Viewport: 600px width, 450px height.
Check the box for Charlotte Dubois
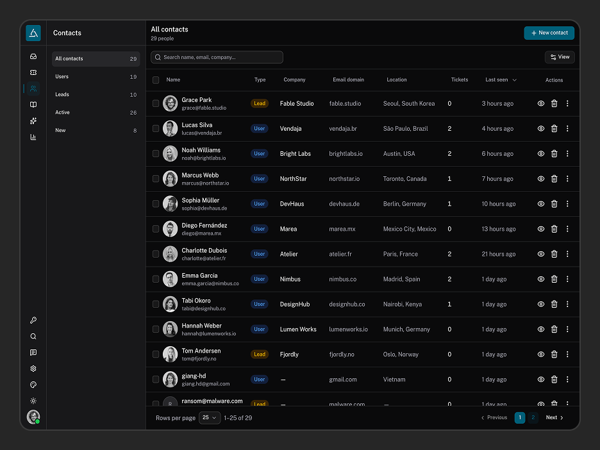pos(156,254)
